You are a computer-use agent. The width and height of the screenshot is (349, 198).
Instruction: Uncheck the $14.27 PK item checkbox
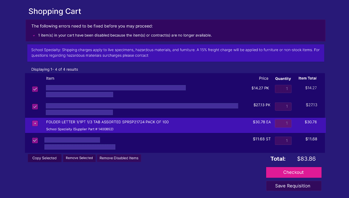[35, 89]
